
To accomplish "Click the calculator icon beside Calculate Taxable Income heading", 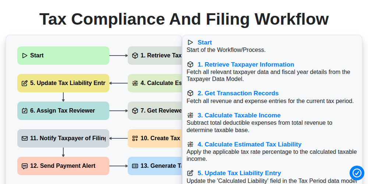I will click(x=190, y=115).
